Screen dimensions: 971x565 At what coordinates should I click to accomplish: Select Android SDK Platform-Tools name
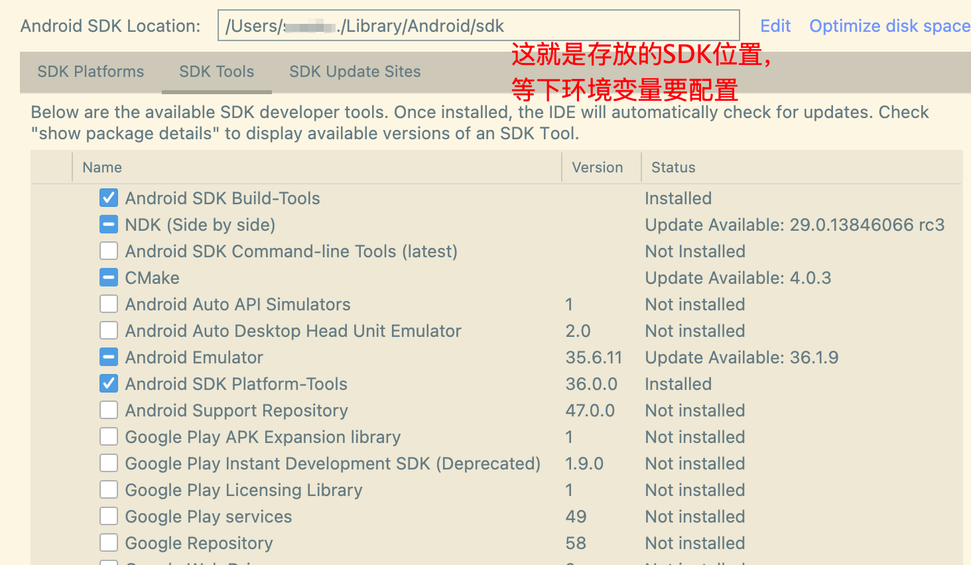click(x=236, y=384)
